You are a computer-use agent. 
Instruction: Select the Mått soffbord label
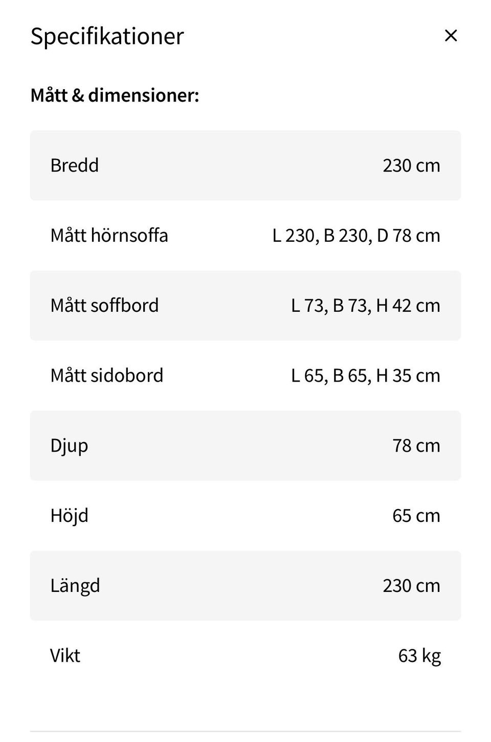click(104, 305)
